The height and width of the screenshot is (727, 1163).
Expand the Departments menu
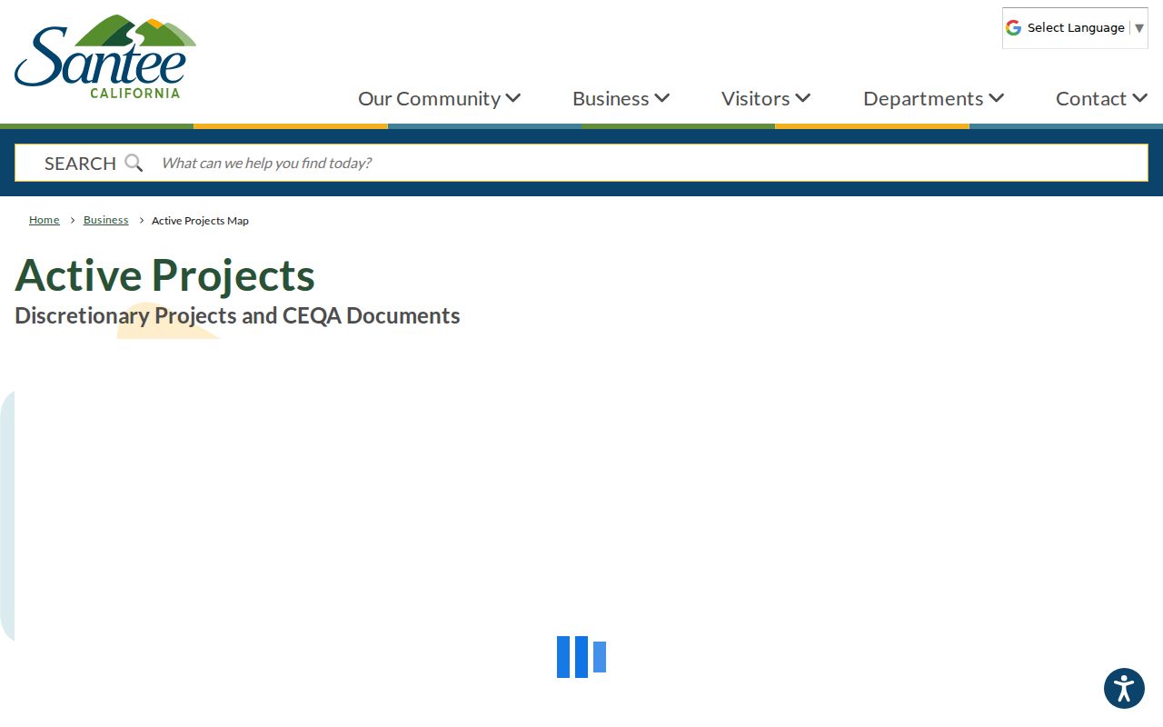933,98
